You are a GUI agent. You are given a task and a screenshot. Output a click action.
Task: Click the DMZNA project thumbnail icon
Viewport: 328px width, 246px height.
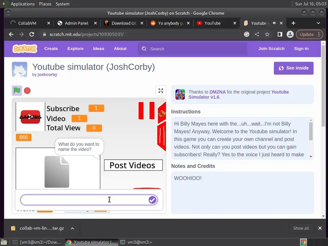click(180, 94)
